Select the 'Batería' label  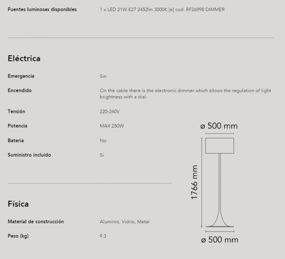point(16,140)
